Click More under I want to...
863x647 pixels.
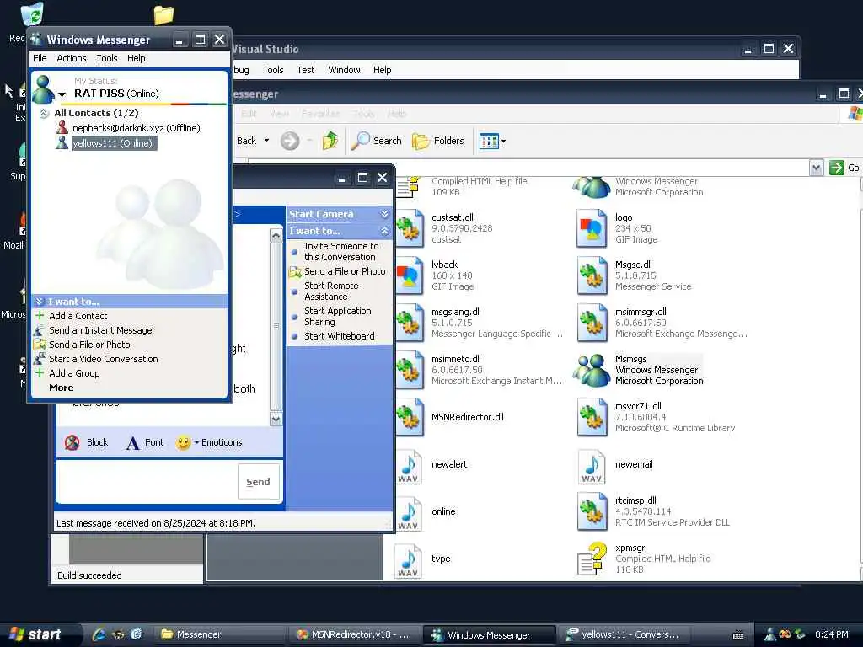pyautogui.click(x=61, y=388)
